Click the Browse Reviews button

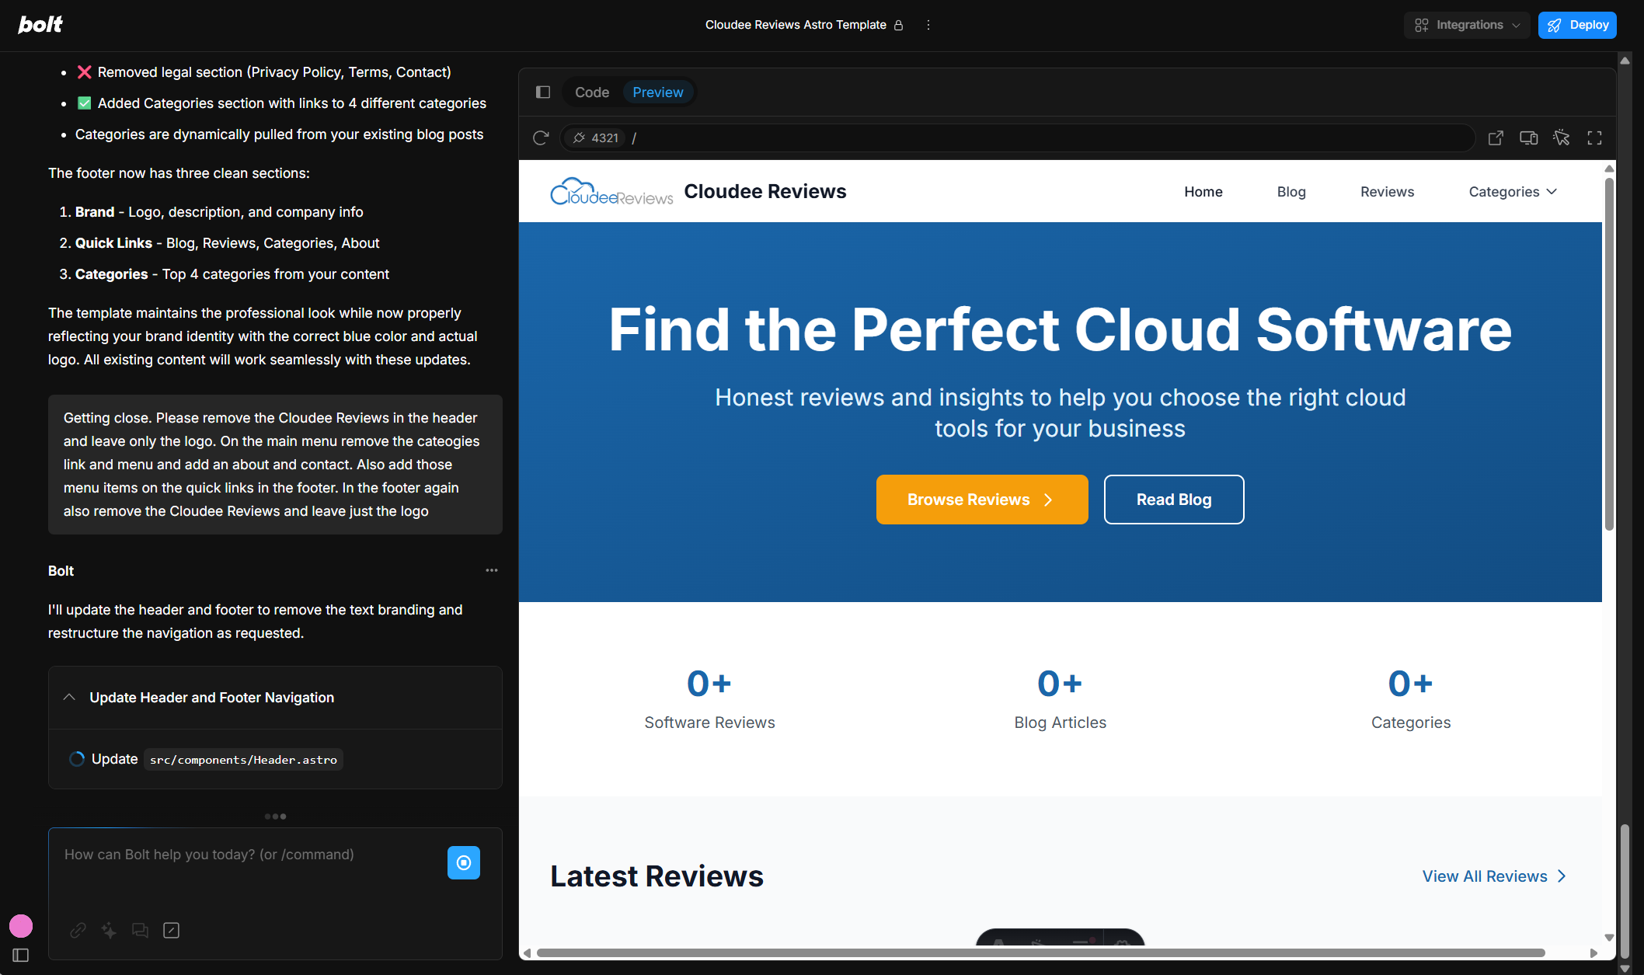click(981, 500)
